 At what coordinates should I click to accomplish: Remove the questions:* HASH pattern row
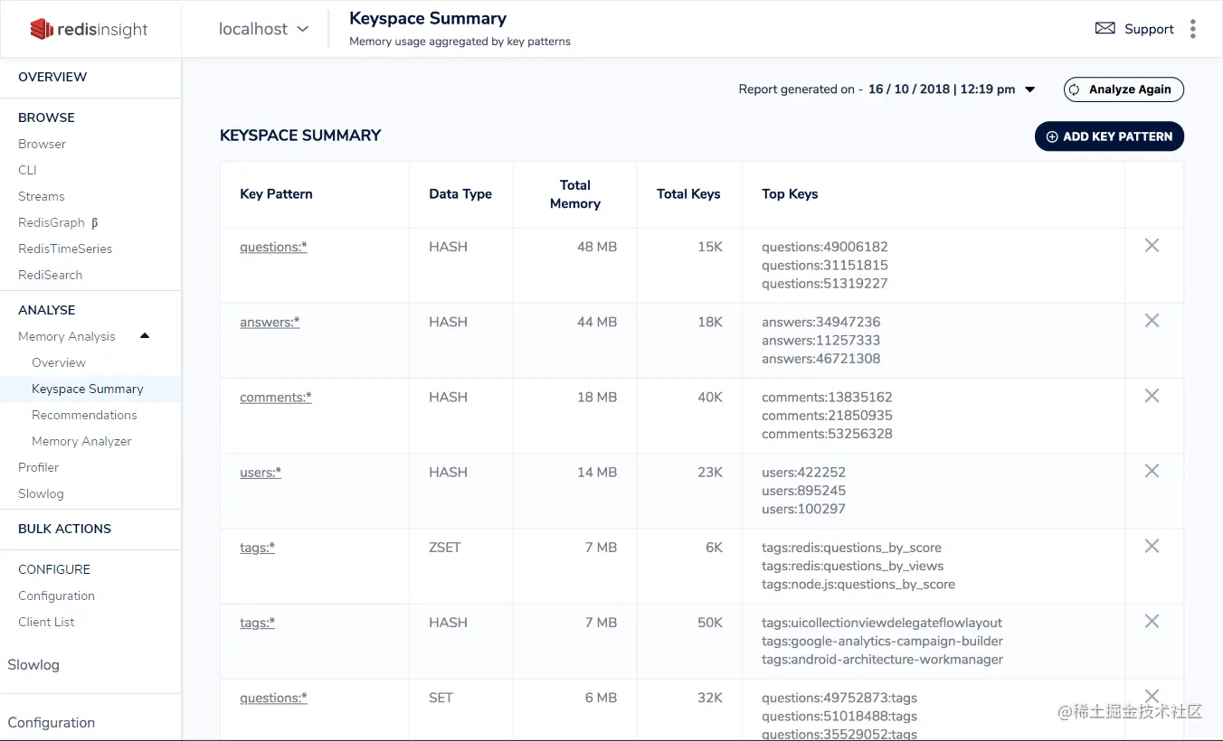point(1152,246)
